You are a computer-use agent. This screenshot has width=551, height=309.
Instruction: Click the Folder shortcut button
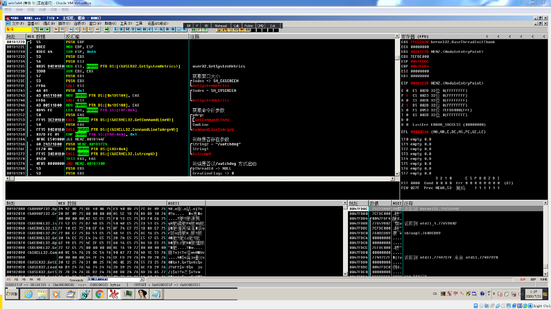[248, 26]
